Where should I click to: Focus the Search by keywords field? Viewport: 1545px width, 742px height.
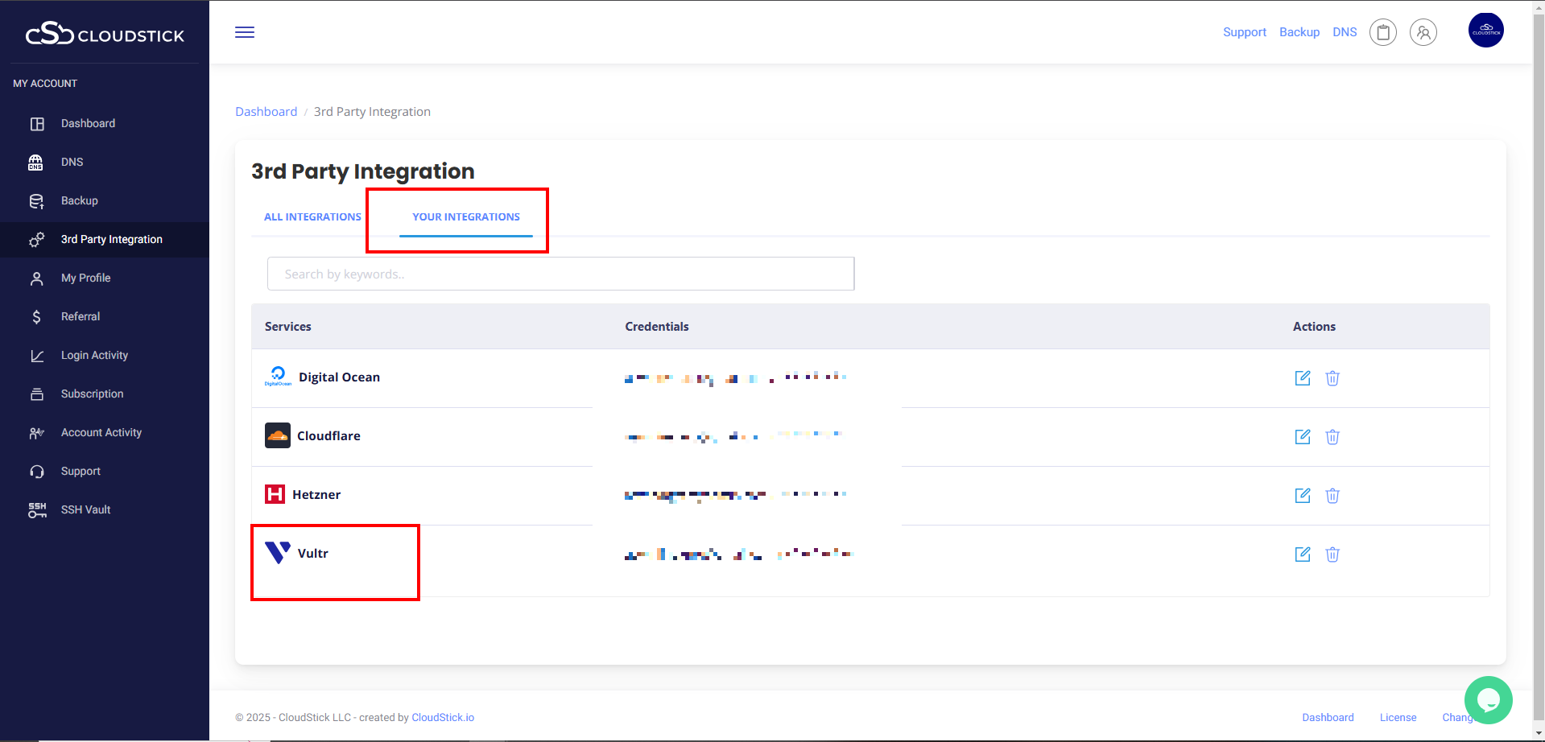point(560,274)
